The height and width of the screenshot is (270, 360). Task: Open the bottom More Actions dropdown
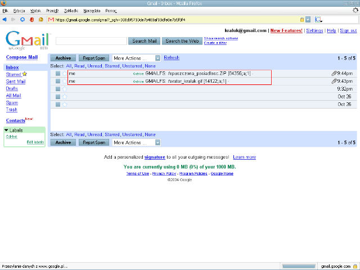136,142
